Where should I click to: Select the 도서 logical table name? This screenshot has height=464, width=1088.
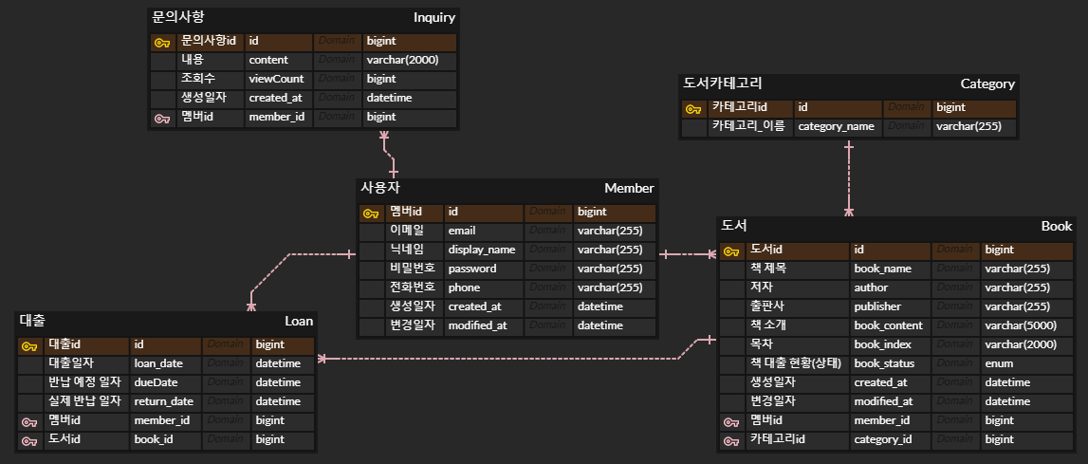734,225
